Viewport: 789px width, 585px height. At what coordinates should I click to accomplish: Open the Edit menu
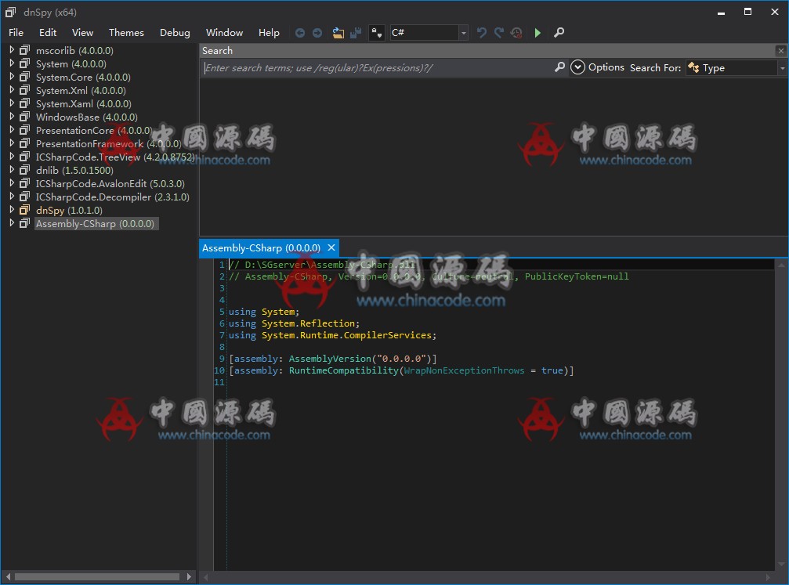(x=48, y=33)
